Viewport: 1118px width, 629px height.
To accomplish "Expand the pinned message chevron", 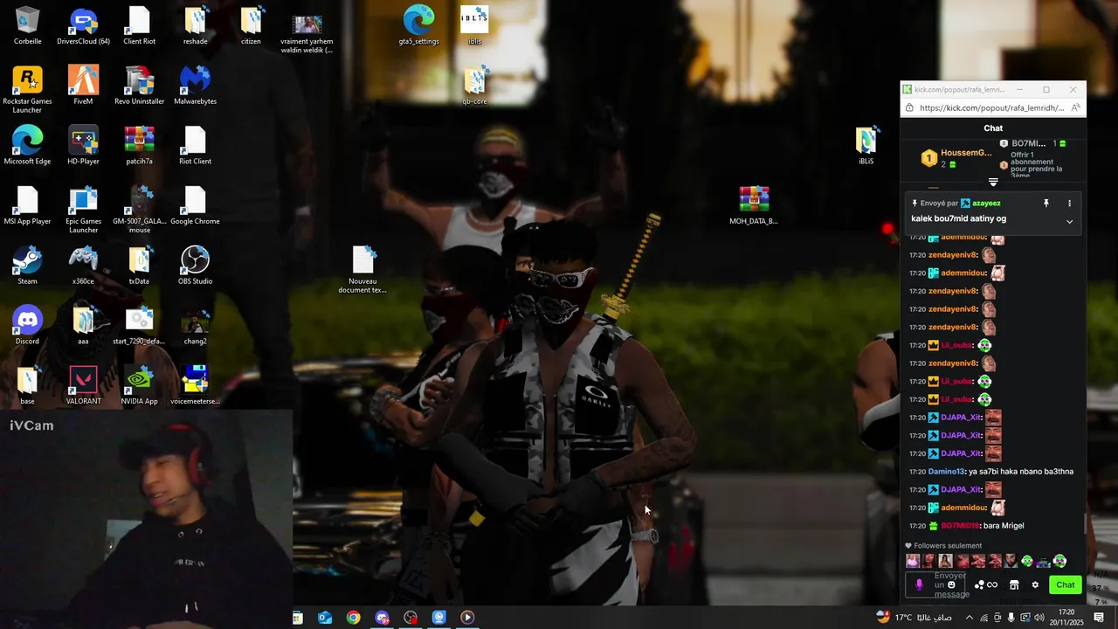I will point(1069,221).
